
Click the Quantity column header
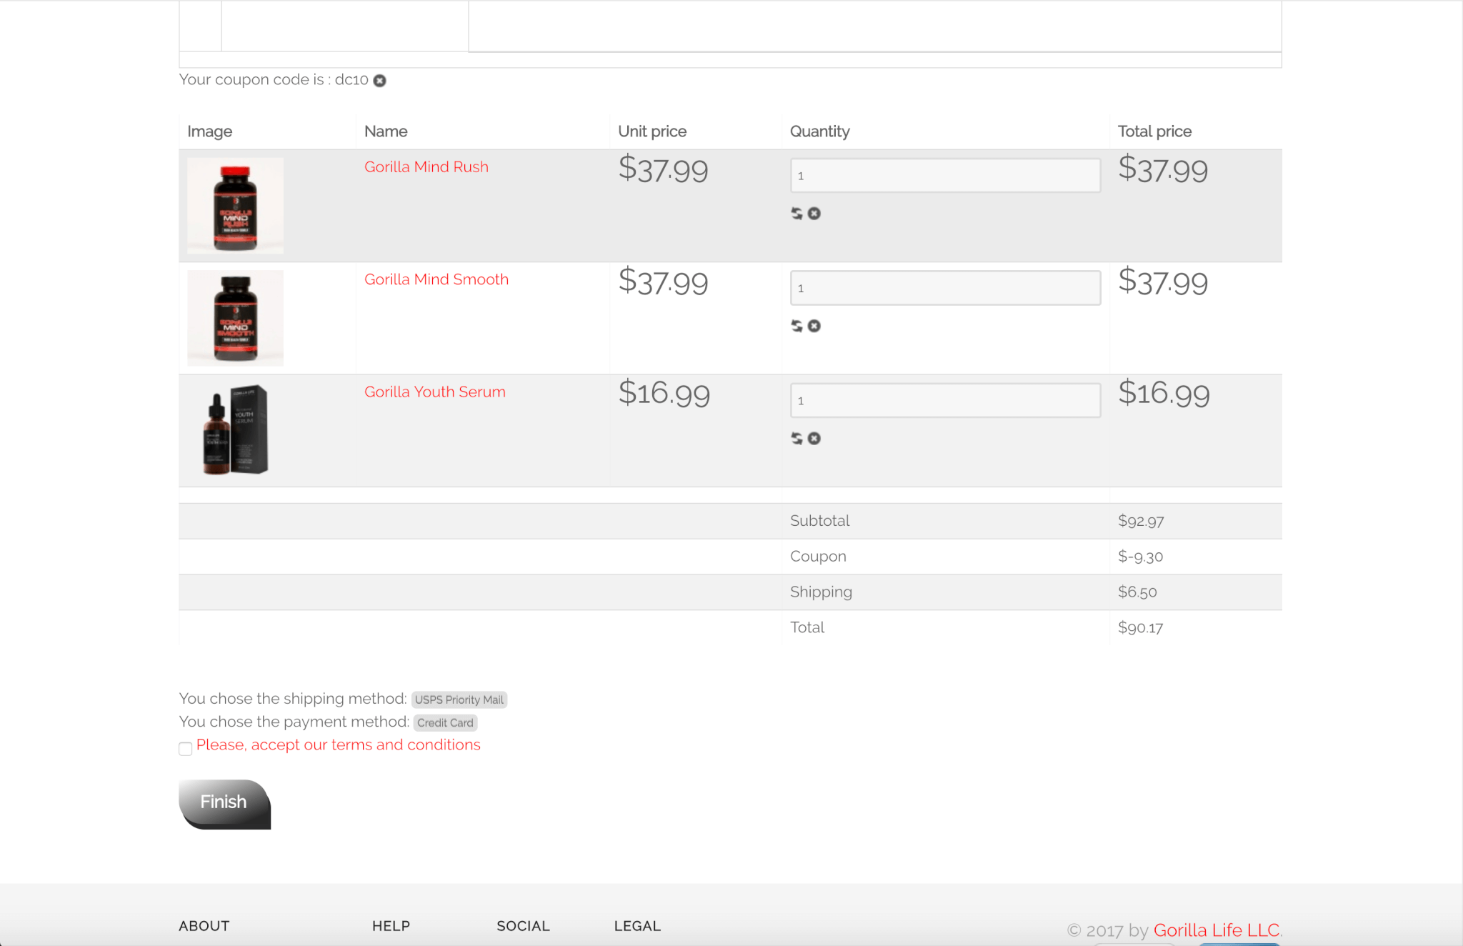click(820, 131)
